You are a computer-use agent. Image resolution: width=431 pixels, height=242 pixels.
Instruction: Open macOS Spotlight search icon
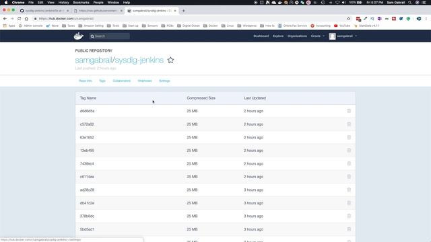click(409, 3)
